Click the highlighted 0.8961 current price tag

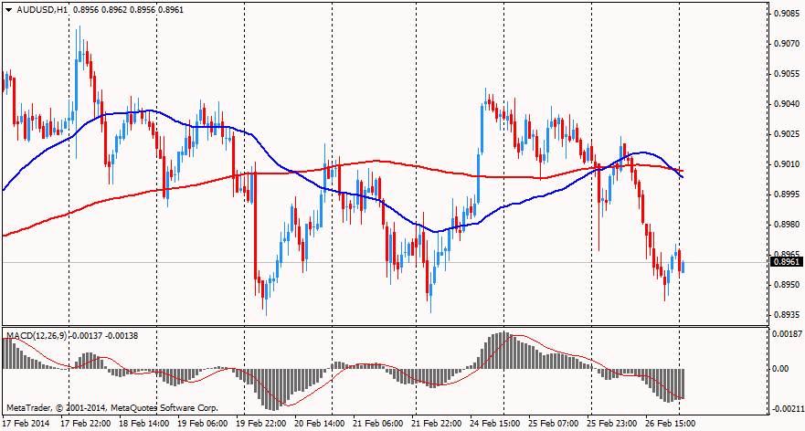(x=786, y=263)
